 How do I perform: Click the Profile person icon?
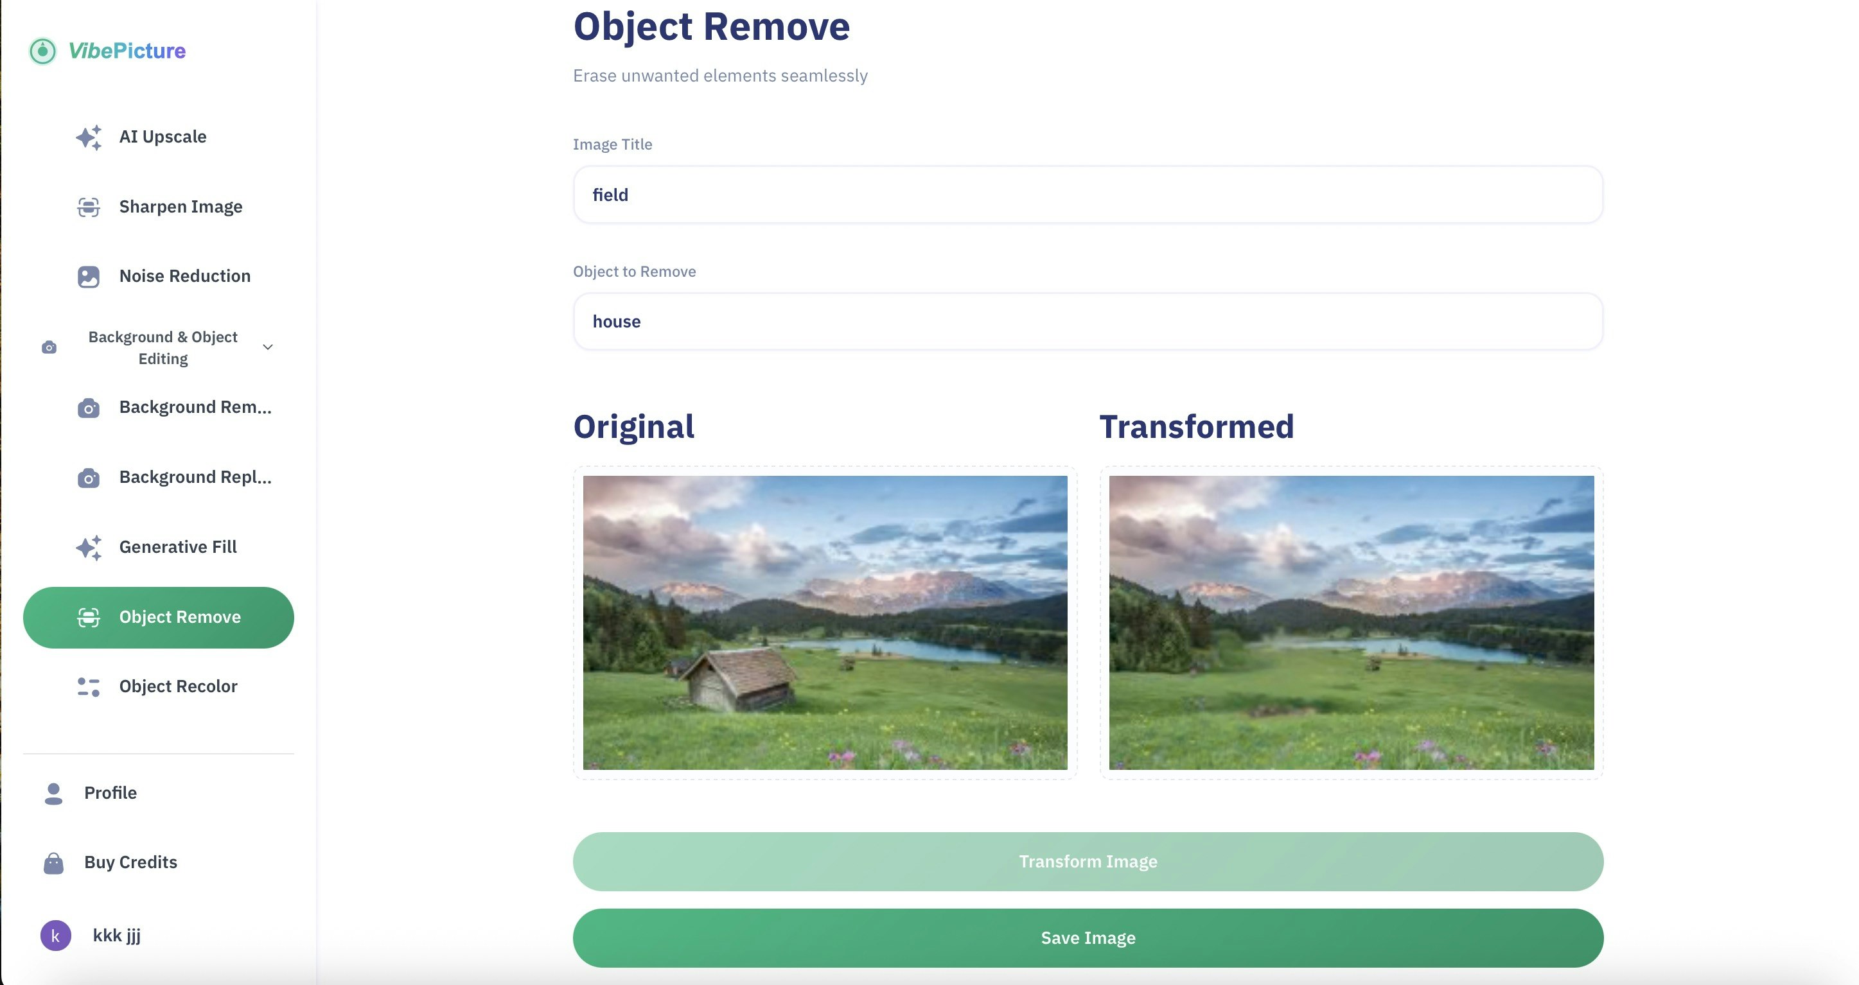[53, 793]
